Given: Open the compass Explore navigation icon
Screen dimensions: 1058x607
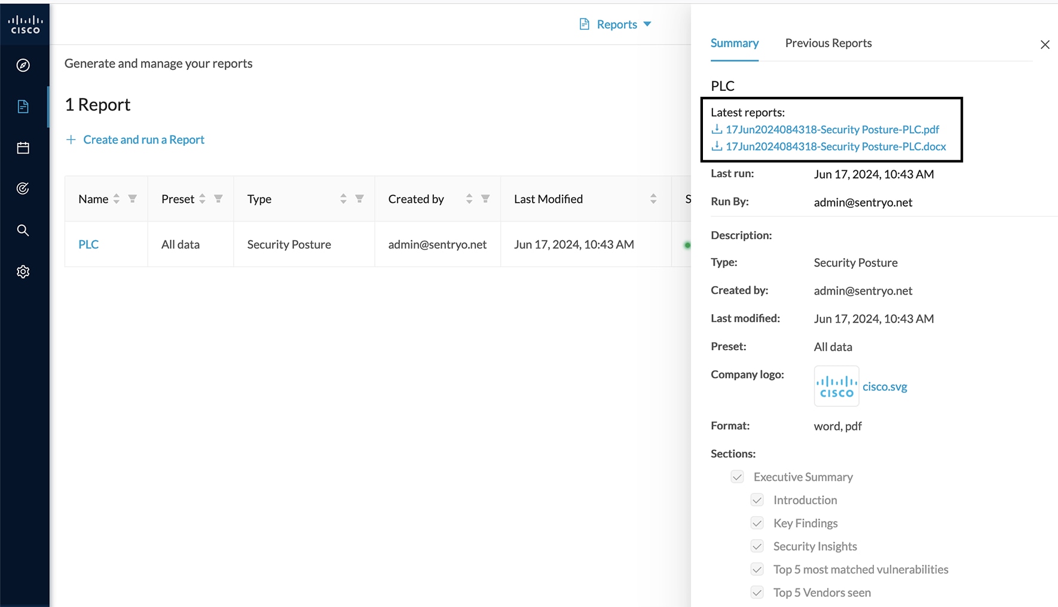Looking at the screenshot, I should pyautogui.click(x=23, y=66).
